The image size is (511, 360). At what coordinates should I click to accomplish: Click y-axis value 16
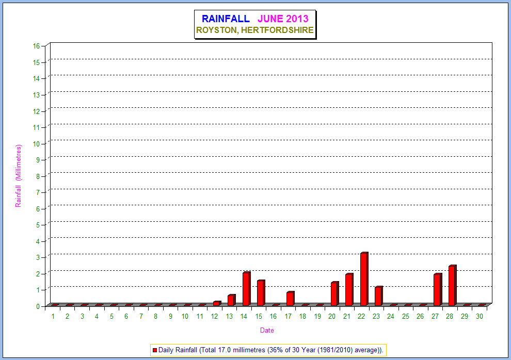pyautogui.click(x=36, y=46)
